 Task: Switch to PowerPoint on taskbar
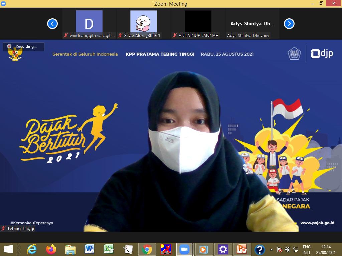tap(241, 249)
